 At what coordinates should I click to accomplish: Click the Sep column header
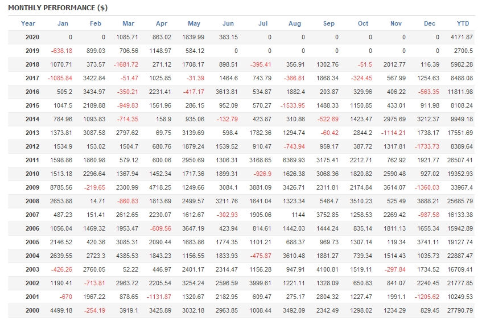pos(329,23)
